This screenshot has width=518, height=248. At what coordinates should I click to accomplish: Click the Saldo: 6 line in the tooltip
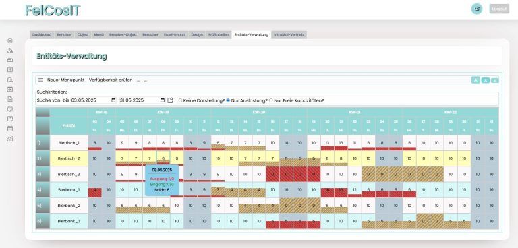pos(162,190)
